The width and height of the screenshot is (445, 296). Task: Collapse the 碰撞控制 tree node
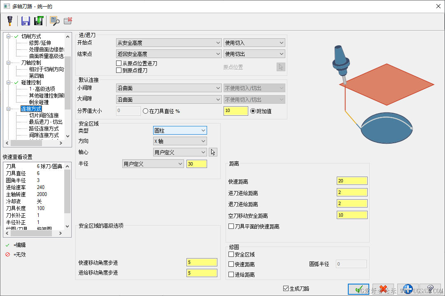click(x=9, y=83)
